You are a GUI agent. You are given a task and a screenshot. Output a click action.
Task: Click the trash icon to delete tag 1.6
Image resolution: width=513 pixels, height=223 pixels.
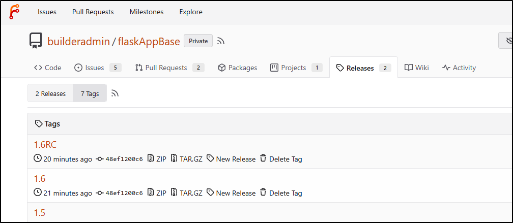[x=263, y=193]
